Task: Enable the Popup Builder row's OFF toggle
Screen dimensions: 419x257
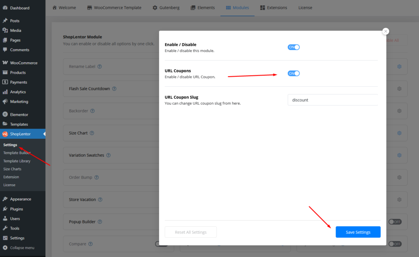Action: [394, 222]
